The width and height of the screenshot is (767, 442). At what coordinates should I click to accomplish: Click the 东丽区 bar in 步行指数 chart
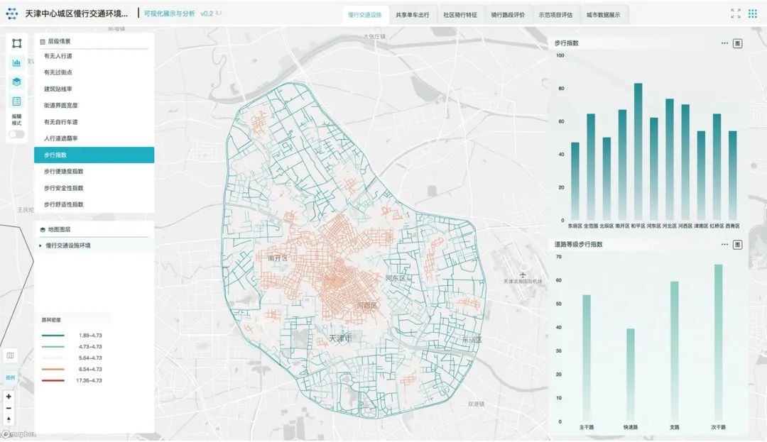[575, 181]
